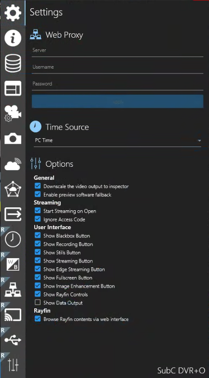209x378 pixels.
Task: Focus the Password field
Action: pos(117,84)
